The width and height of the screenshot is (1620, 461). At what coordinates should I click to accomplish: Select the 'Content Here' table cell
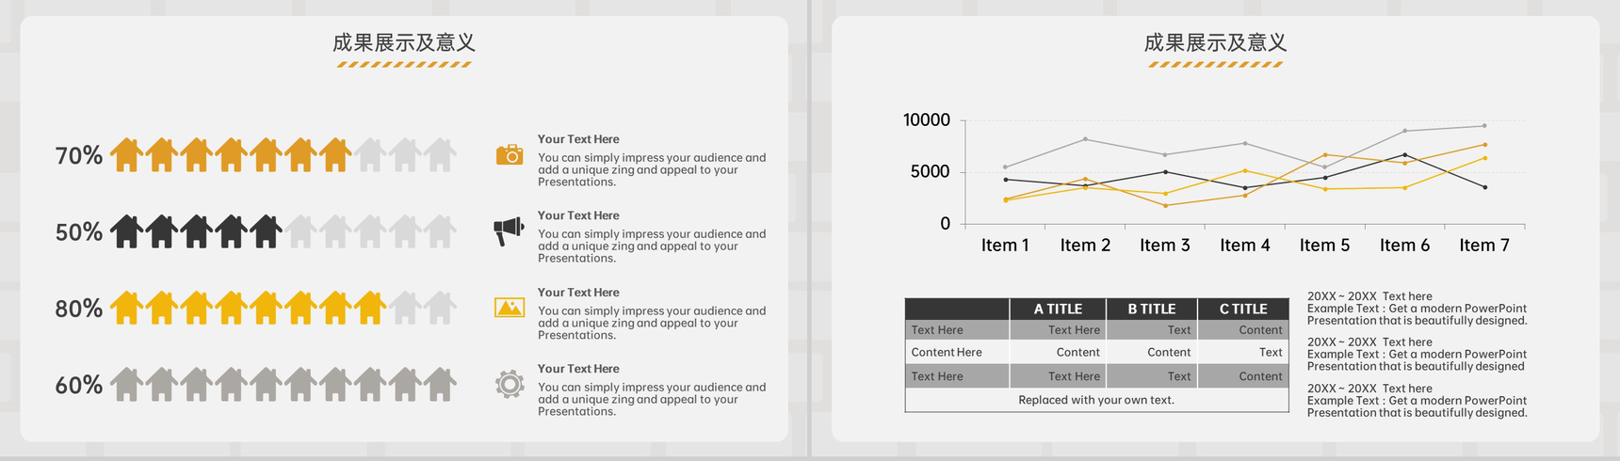click(x=947, y=352)
